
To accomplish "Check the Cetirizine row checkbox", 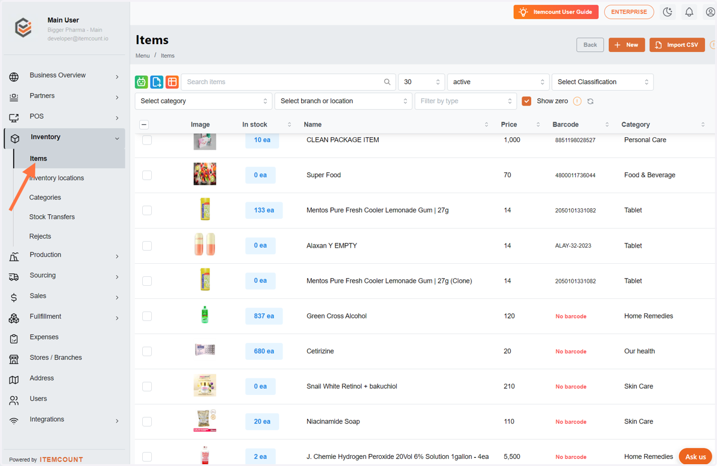I will 147,351.
